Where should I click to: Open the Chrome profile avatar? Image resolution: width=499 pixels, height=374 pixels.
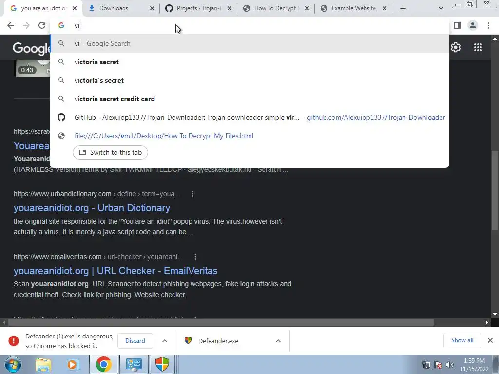[473, 25]
